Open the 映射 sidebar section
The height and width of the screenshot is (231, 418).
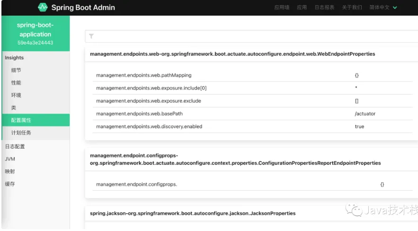[10, 171]
